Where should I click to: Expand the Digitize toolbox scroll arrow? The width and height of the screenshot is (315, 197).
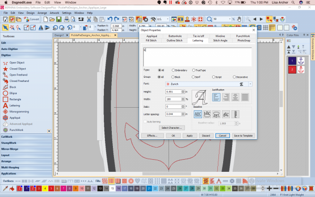[x=49, y=131]
